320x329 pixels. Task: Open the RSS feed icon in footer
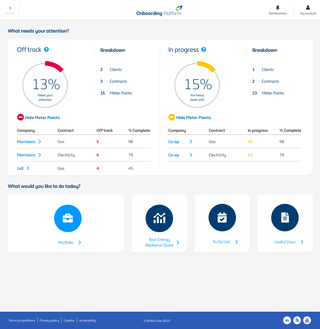297,320
